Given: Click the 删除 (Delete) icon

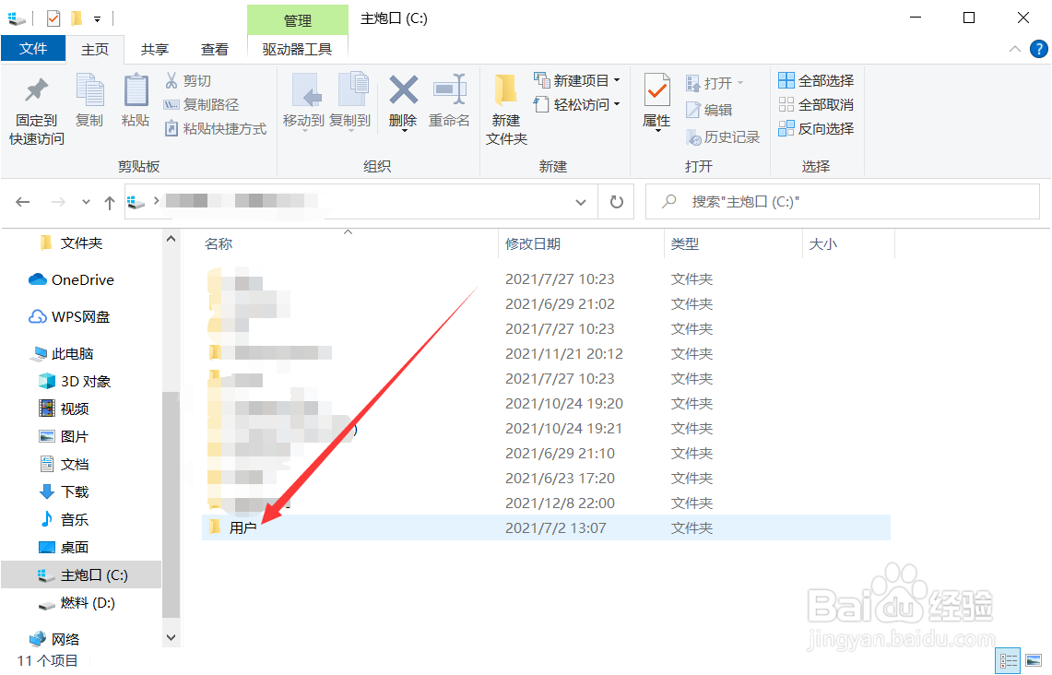Looking at the screenshot, I should click(x=403, y=103).
